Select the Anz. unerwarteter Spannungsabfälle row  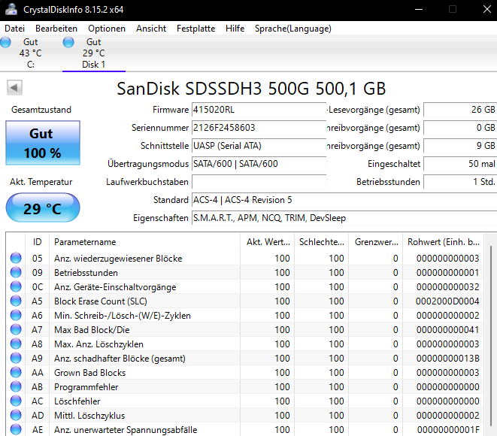point(245,429)
